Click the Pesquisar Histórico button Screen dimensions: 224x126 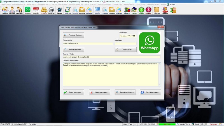(125, 92)
